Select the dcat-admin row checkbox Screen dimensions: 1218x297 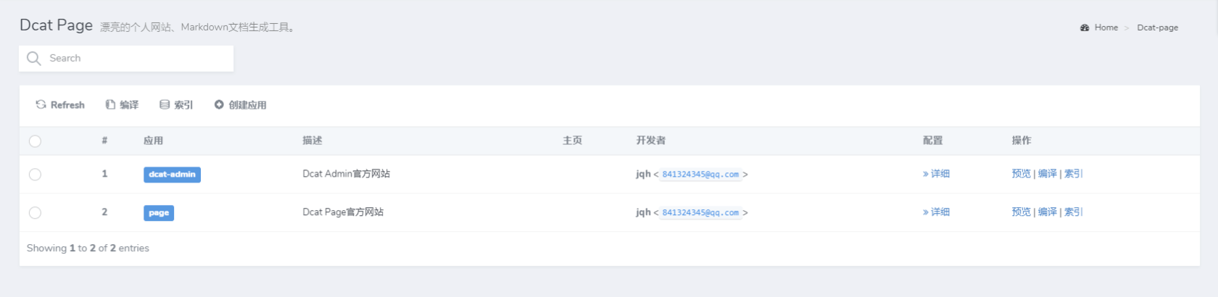point(35,175)
